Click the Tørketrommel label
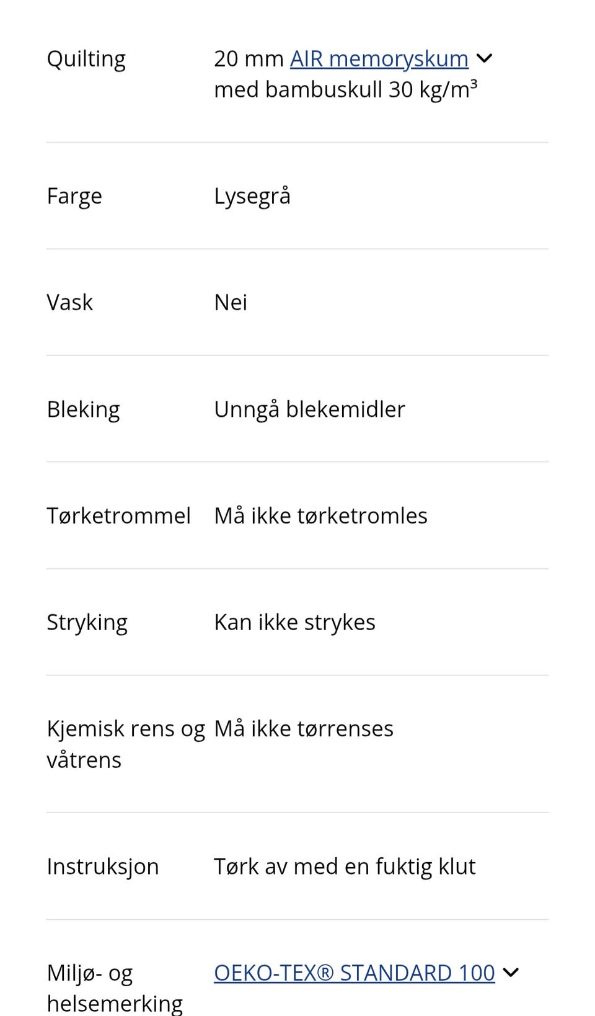595x1016 pixels. (118, 516)
